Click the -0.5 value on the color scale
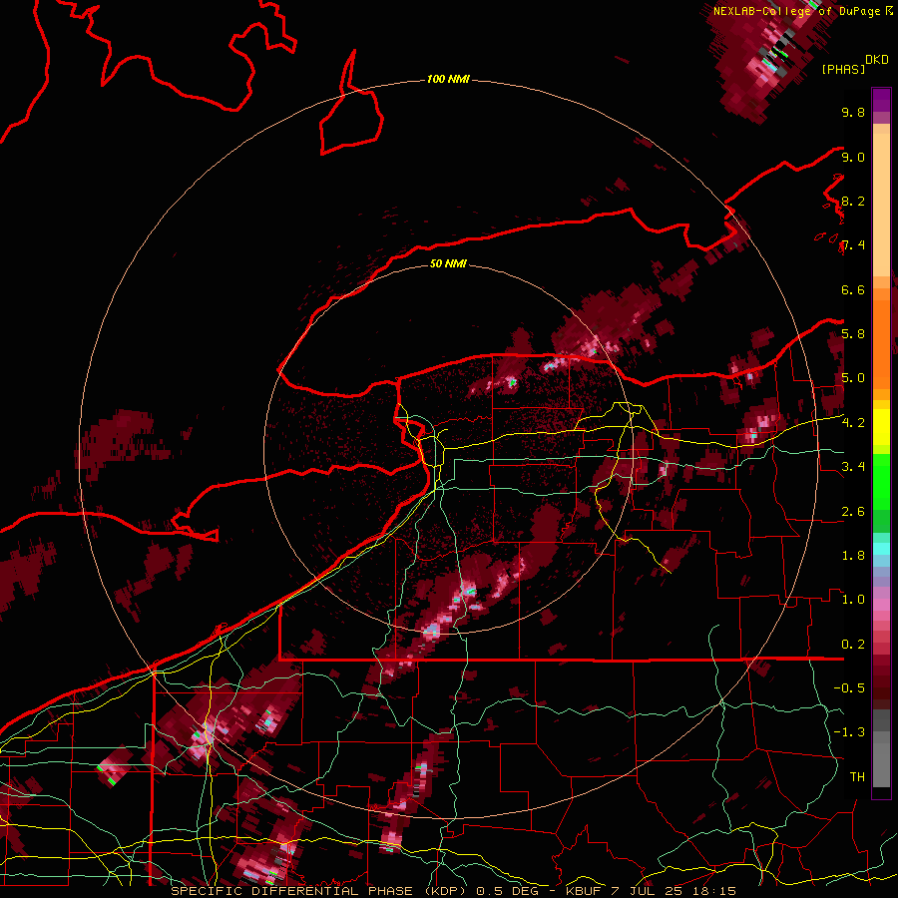 click(849, 687)
